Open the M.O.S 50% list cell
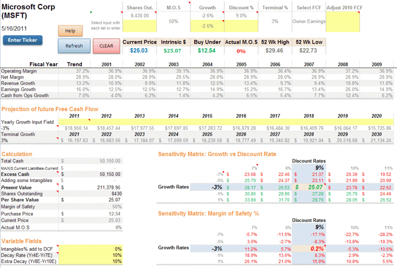This screenshot has width=397, height=268. tap(173, 21)
